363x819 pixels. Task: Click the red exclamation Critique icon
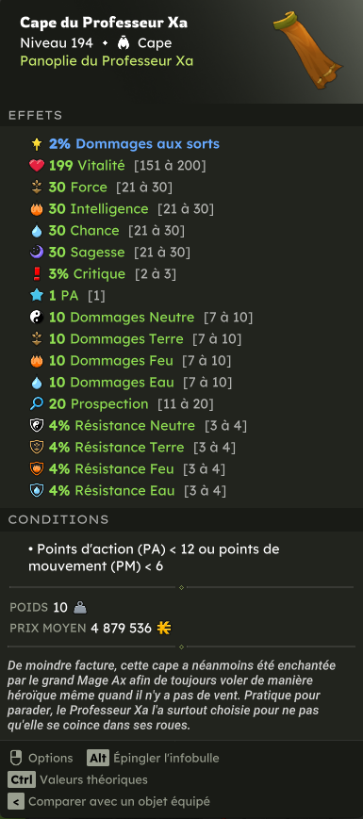[x=37, y=274]
